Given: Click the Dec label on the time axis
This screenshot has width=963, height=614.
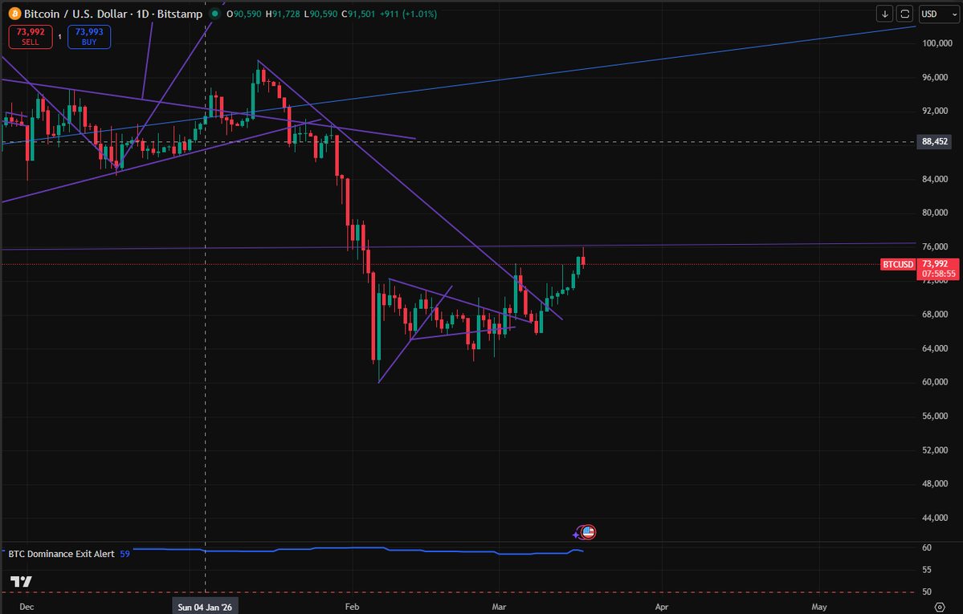Looking at the screenshot, I should pyautogui.click(x=27, y=607).
